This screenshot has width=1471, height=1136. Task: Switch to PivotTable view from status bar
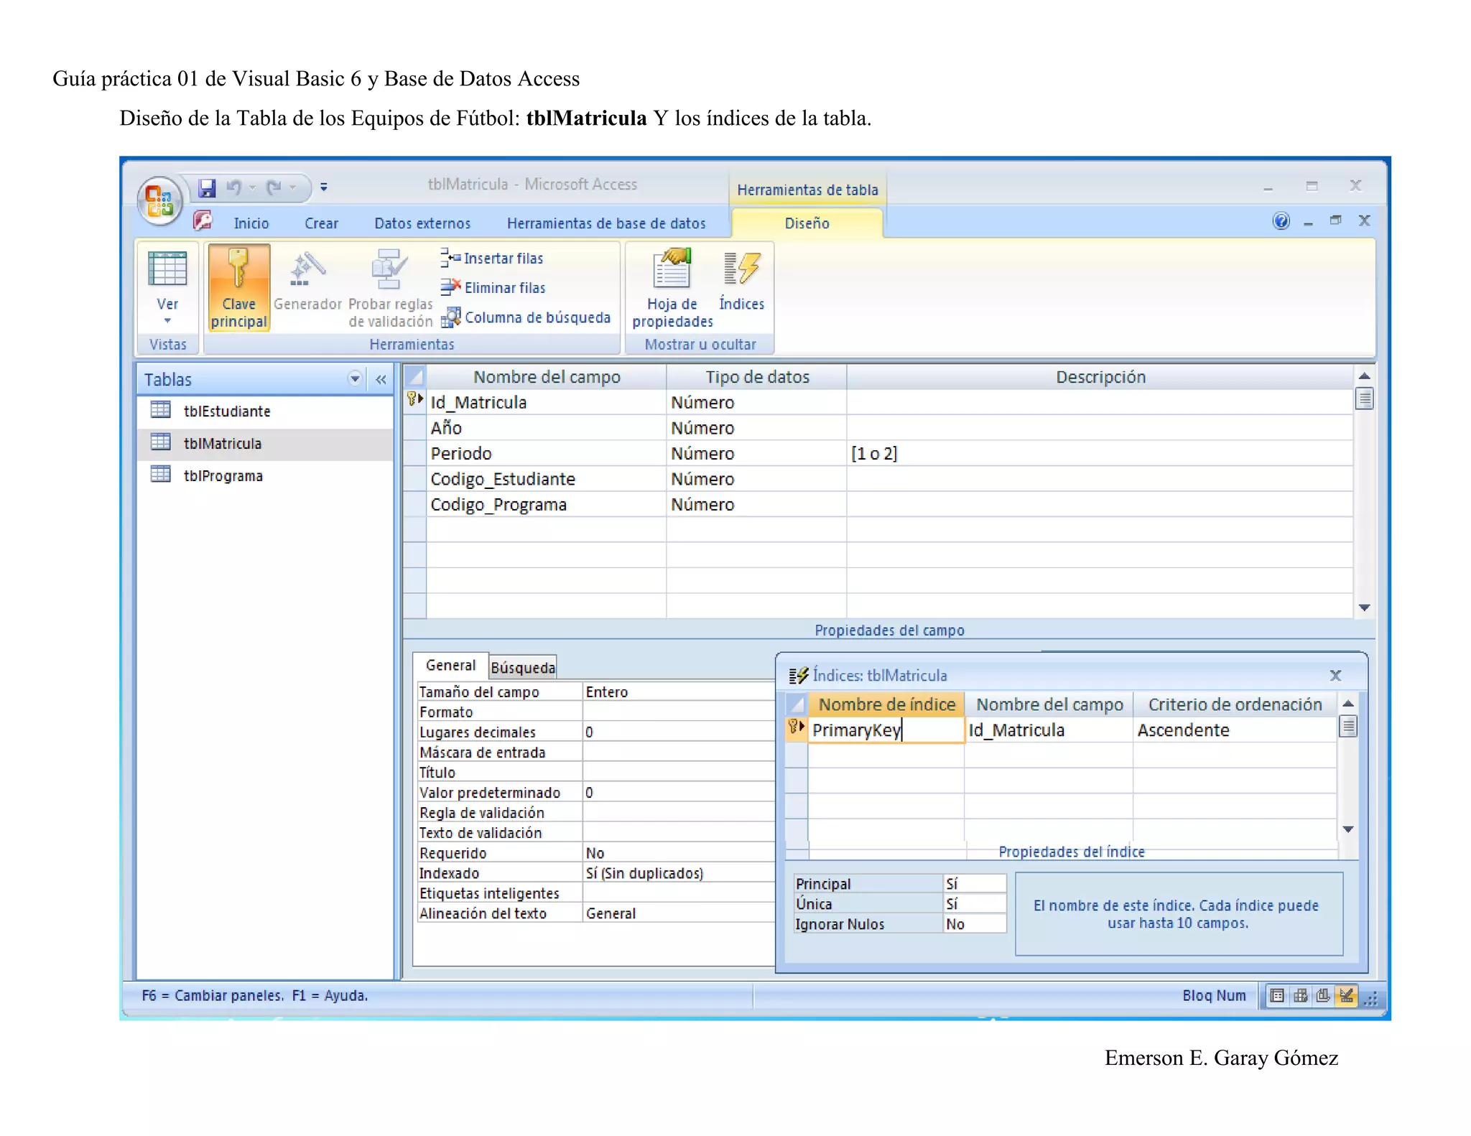[x=1300, y=996]
